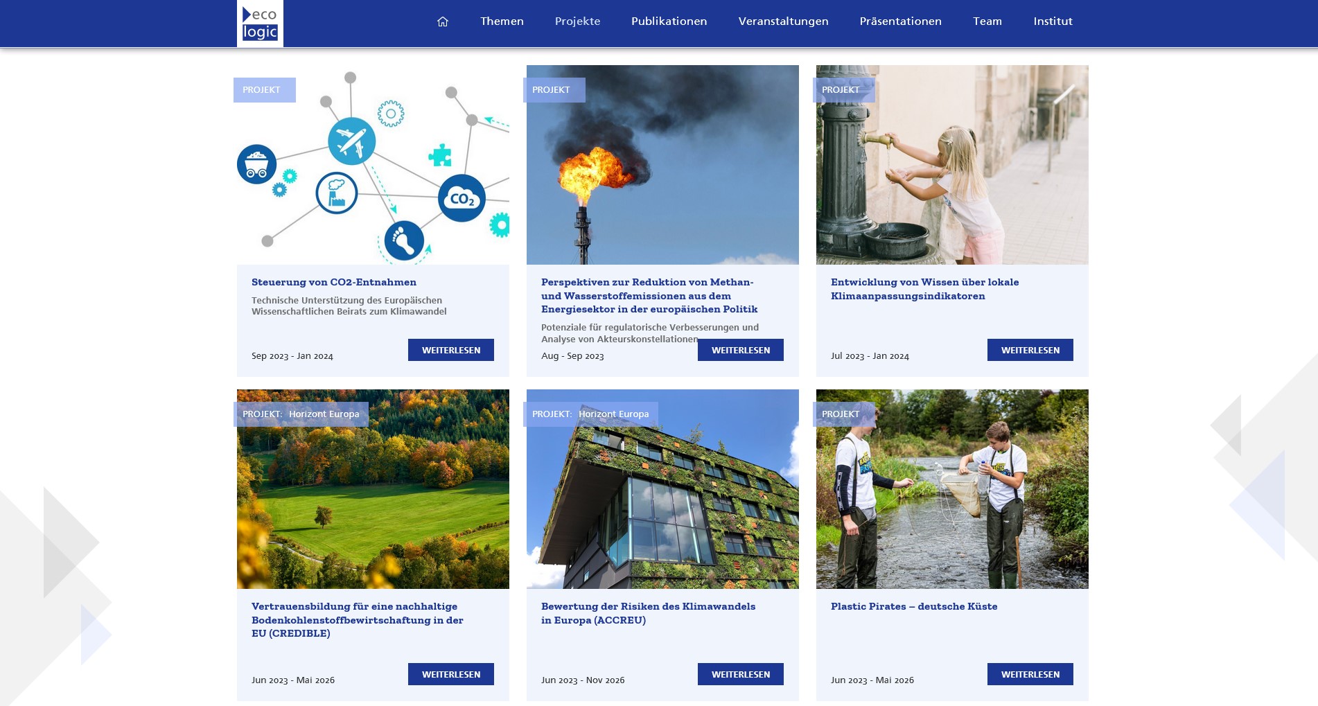Viewport: 1318px width, 706px height.
Task: Click date text 'Sep 2023 - Jan 2024'
Action: tap(292, 356)
